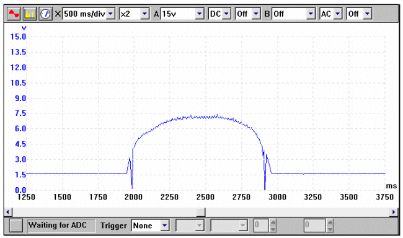Click the right arrow of horizontal scrollbar

pyautogui.click(x=394, y=212)
